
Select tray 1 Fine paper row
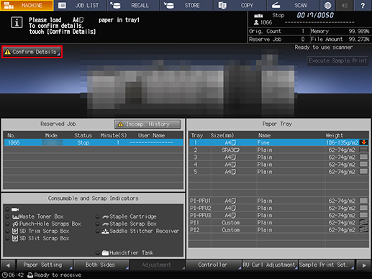[x=279, y=142]
